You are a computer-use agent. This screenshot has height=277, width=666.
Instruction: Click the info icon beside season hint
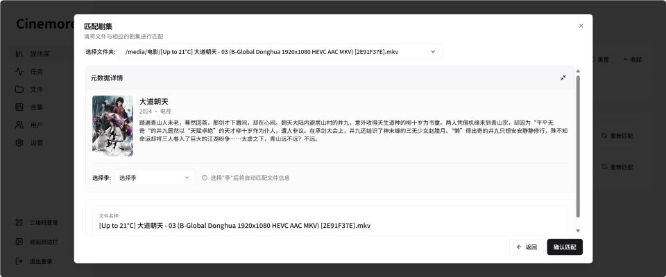(205, 178)
